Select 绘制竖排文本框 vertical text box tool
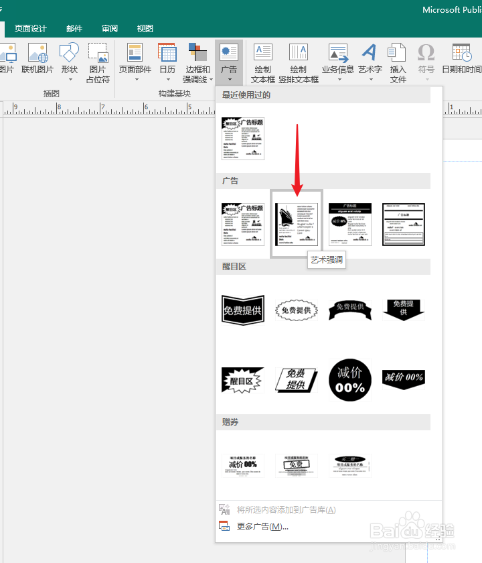 pos(299,63)
